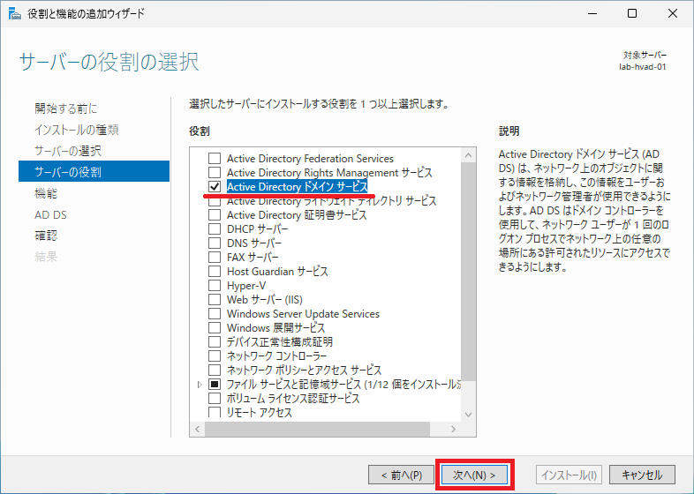Check ボリューム ライセンス認証サービス checkbox
The image size is (694, 494).
coord(215,399)
